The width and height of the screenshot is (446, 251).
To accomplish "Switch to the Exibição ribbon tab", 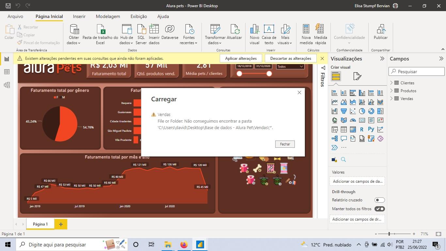I will (139, 16).
